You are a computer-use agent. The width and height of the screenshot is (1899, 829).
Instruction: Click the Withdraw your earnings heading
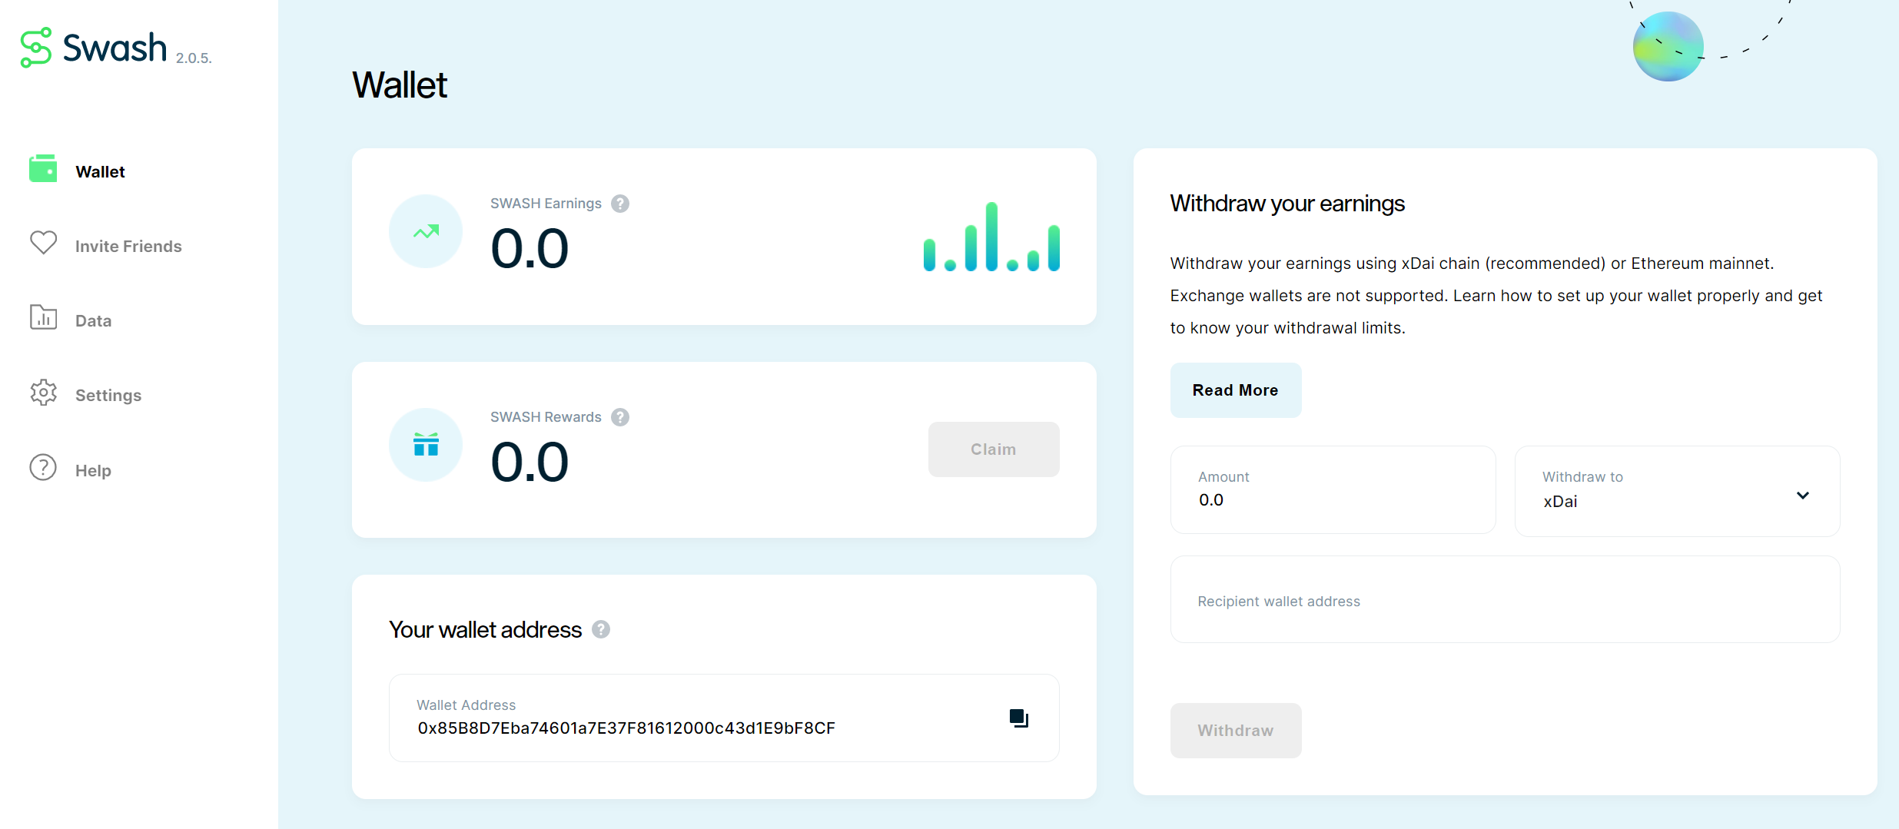click(1287, 204)
